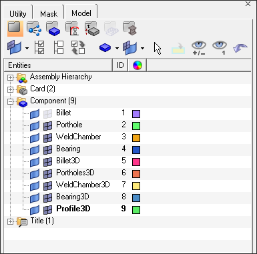This screenshot has height=254, width=257.
Task: Click the Select None checklist icon
Action: pos(59,47)
